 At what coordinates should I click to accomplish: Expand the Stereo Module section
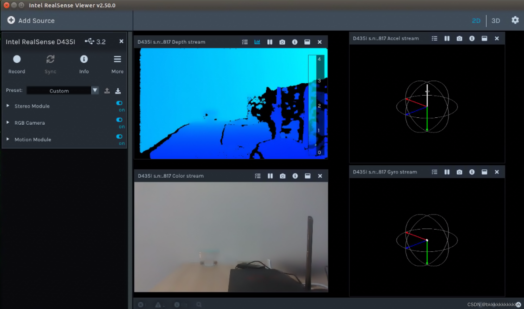point(8,106)
